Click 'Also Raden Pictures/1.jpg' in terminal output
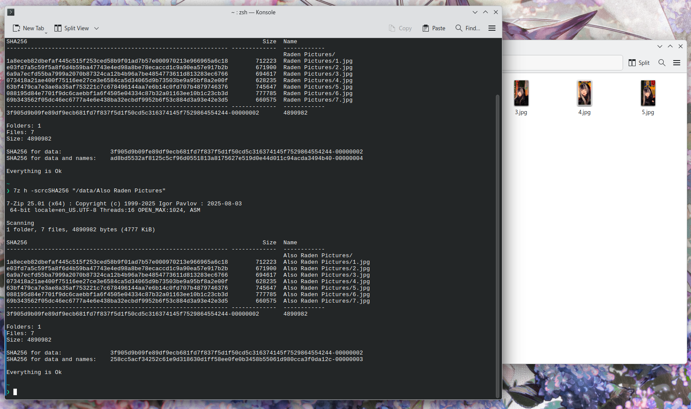The image size is (691, 409). 327,262
